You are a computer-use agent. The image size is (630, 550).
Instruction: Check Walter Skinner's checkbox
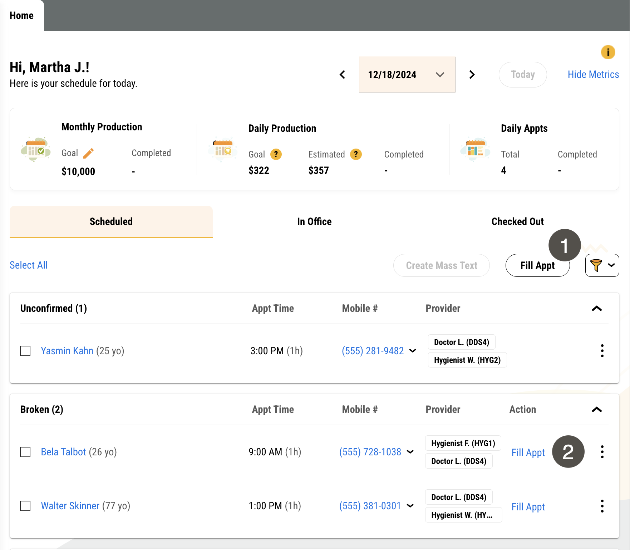[25, 506]
